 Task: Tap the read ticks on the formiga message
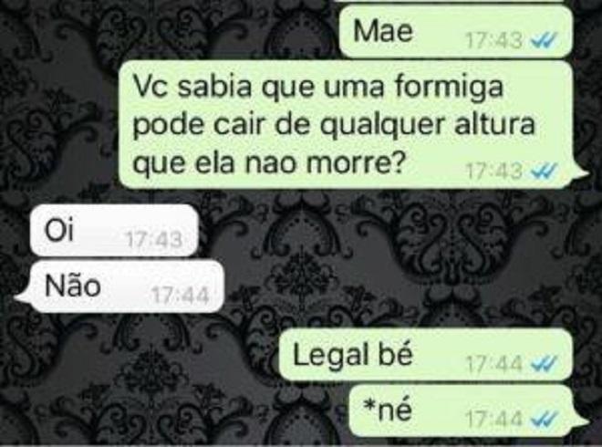click(x=544, y=171)
